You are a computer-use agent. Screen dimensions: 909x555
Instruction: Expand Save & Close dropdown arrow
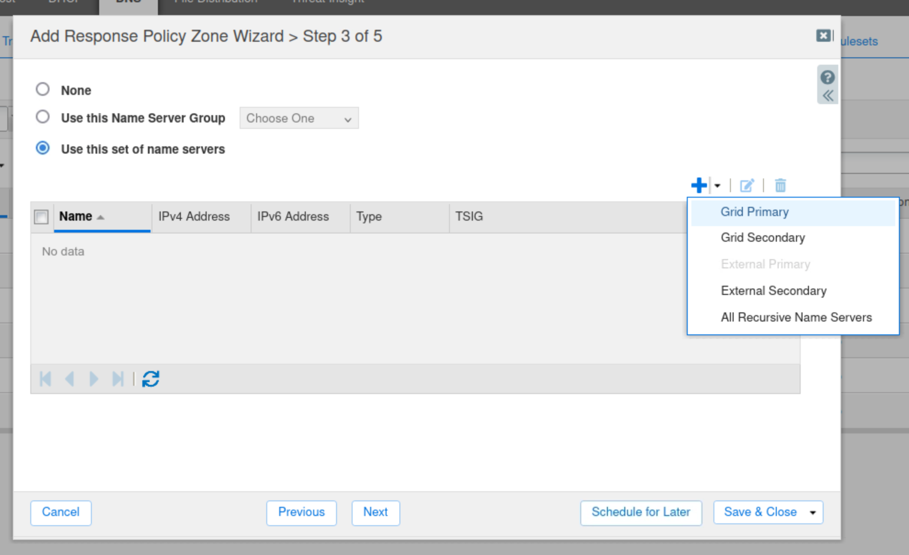(x=813, y=512)
